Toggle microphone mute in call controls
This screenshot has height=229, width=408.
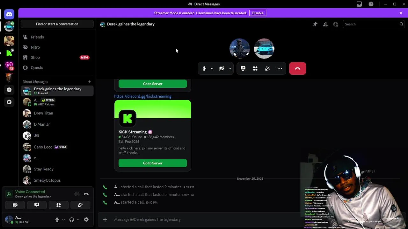(x=204, y=68)
